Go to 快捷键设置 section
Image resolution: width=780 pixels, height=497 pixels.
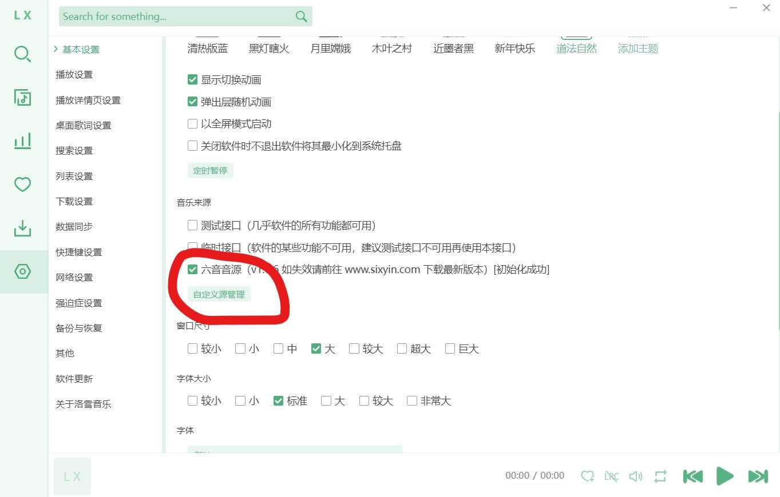click(78, 252)
